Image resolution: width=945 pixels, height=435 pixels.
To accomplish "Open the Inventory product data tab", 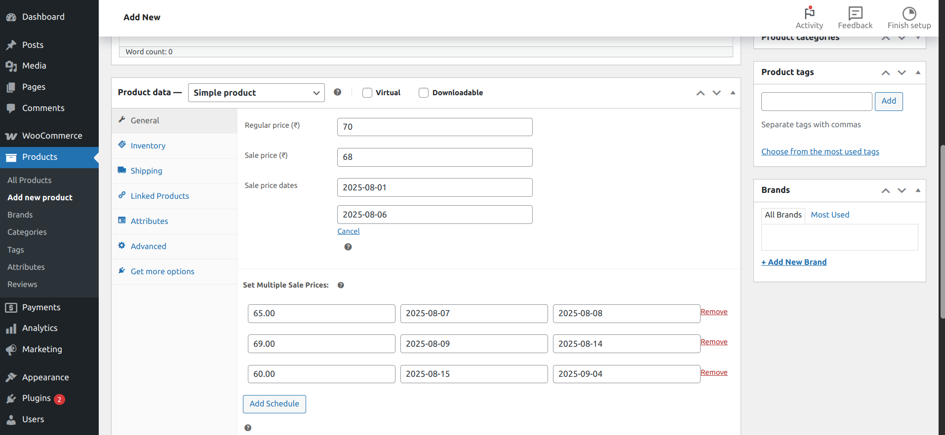I will (x=174, y=146).
